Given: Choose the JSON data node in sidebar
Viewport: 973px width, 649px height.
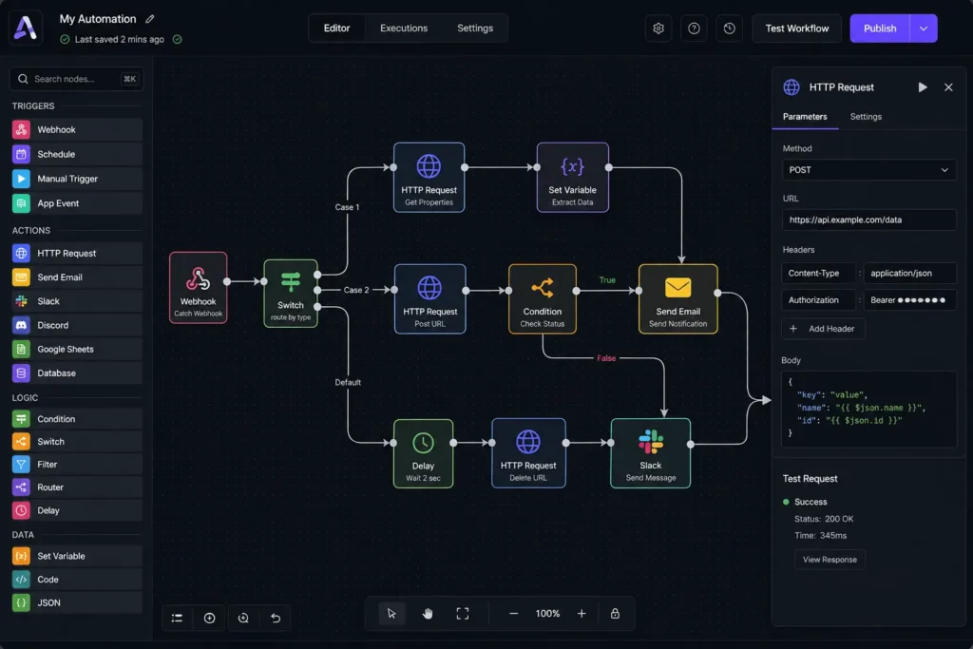Looking at the screenshot, I should (77, 602).
